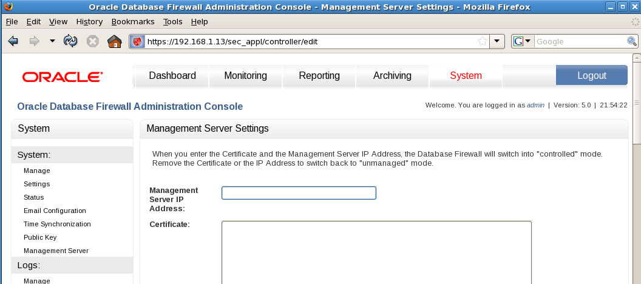Click the Reload page icon
This screenshot has height=284, width=641.
71,41
